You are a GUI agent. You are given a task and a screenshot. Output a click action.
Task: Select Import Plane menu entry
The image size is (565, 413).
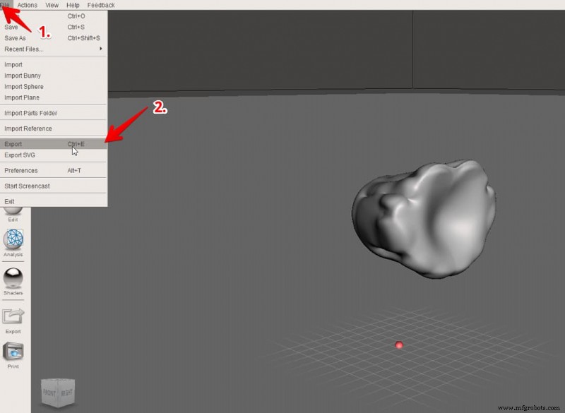(x=54, y=97)
